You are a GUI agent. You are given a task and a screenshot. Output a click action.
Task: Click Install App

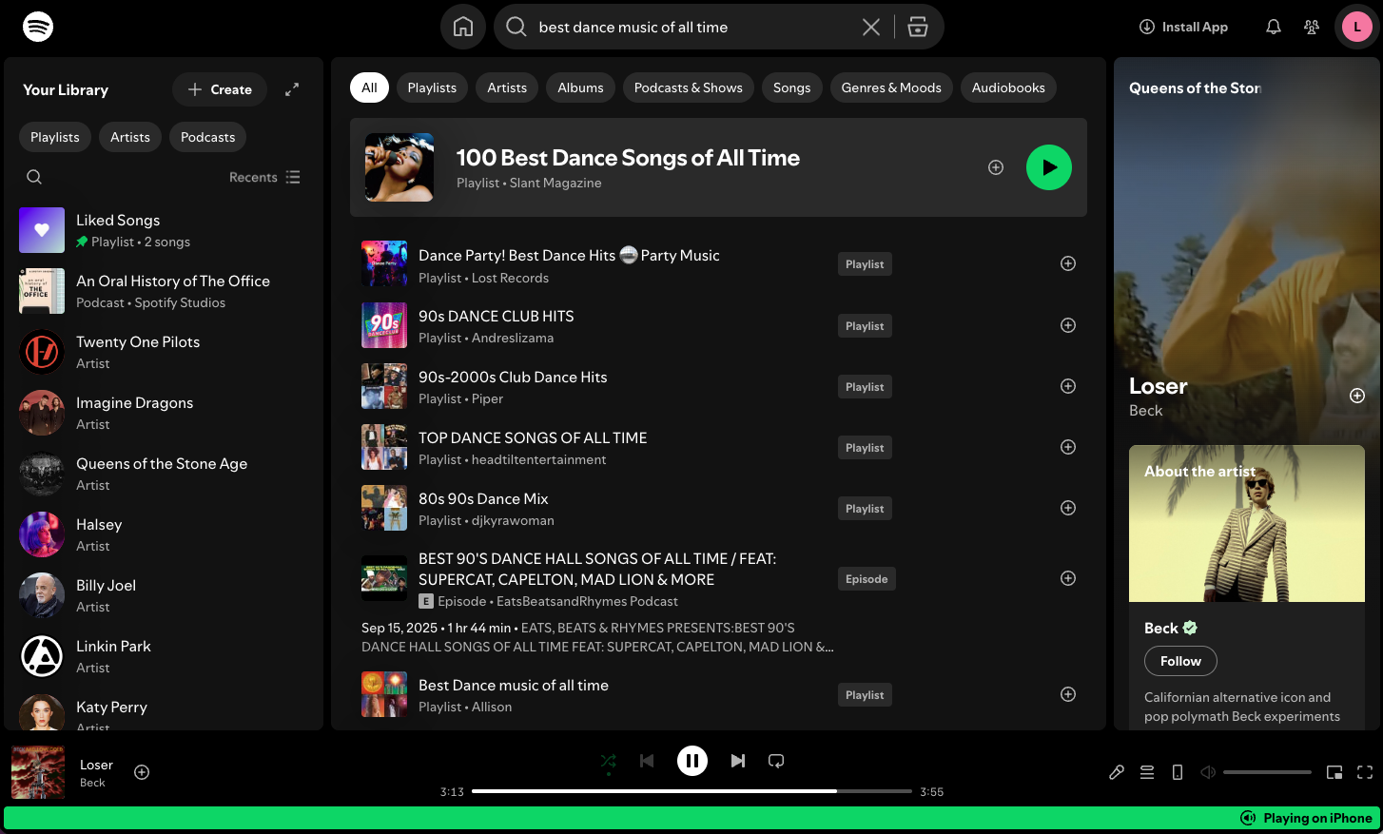[x=1184, y=27]
